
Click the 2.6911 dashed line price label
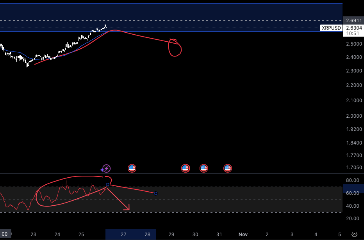click(354, 21)
